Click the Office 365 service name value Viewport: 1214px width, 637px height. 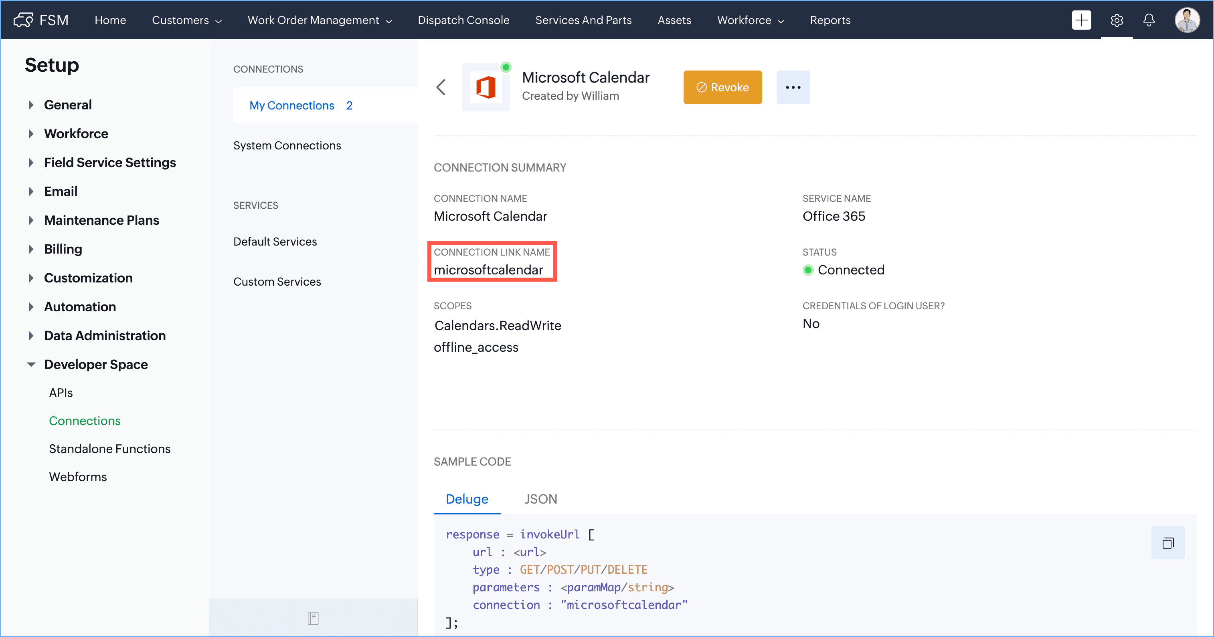click(x=834, y=216)
